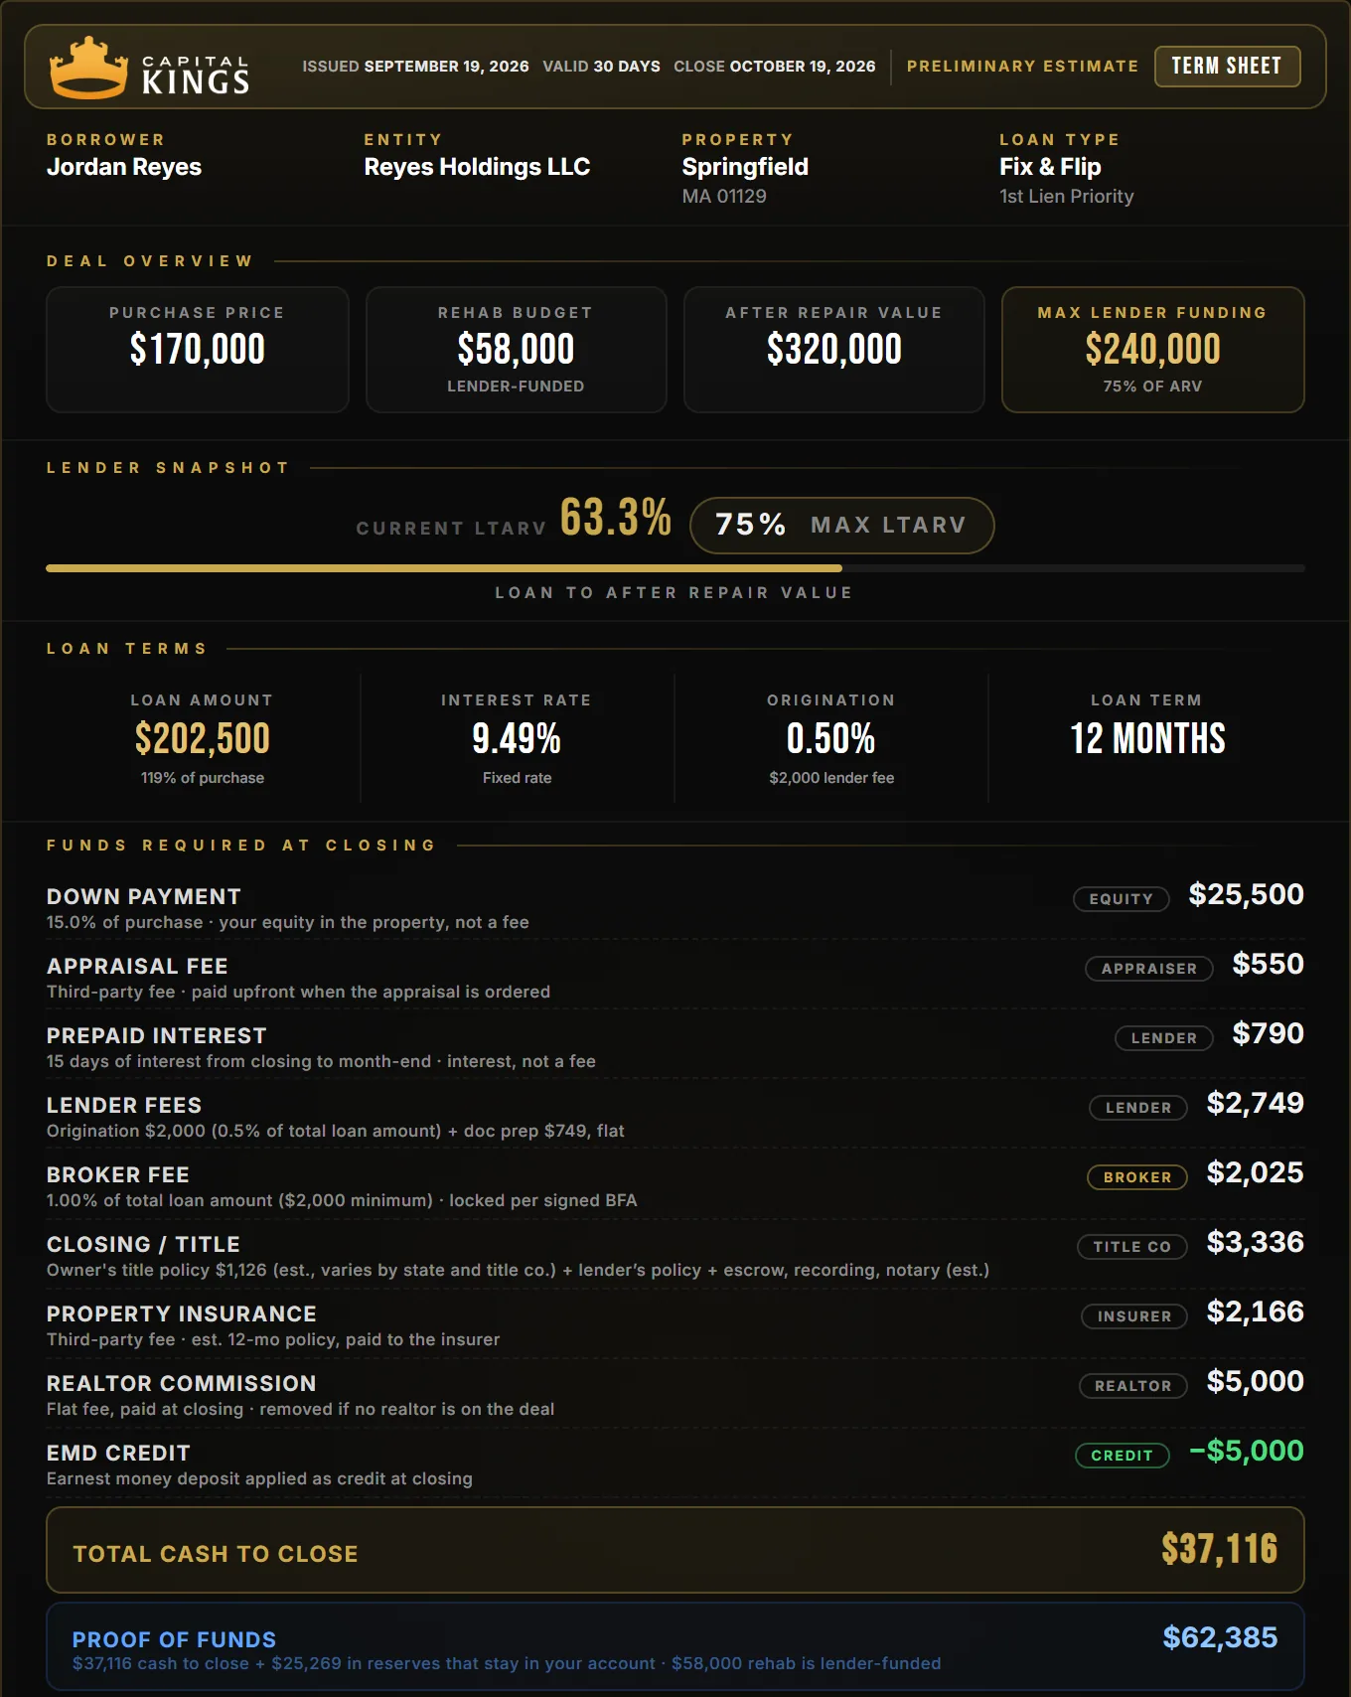Click entity Reyes Holdings LLC
Viewport: 1351px width, 1697px height.
(x=477, y=167)
